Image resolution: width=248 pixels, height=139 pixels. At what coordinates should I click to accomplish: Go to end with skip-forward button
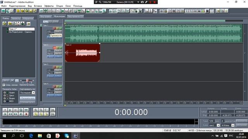21,114
